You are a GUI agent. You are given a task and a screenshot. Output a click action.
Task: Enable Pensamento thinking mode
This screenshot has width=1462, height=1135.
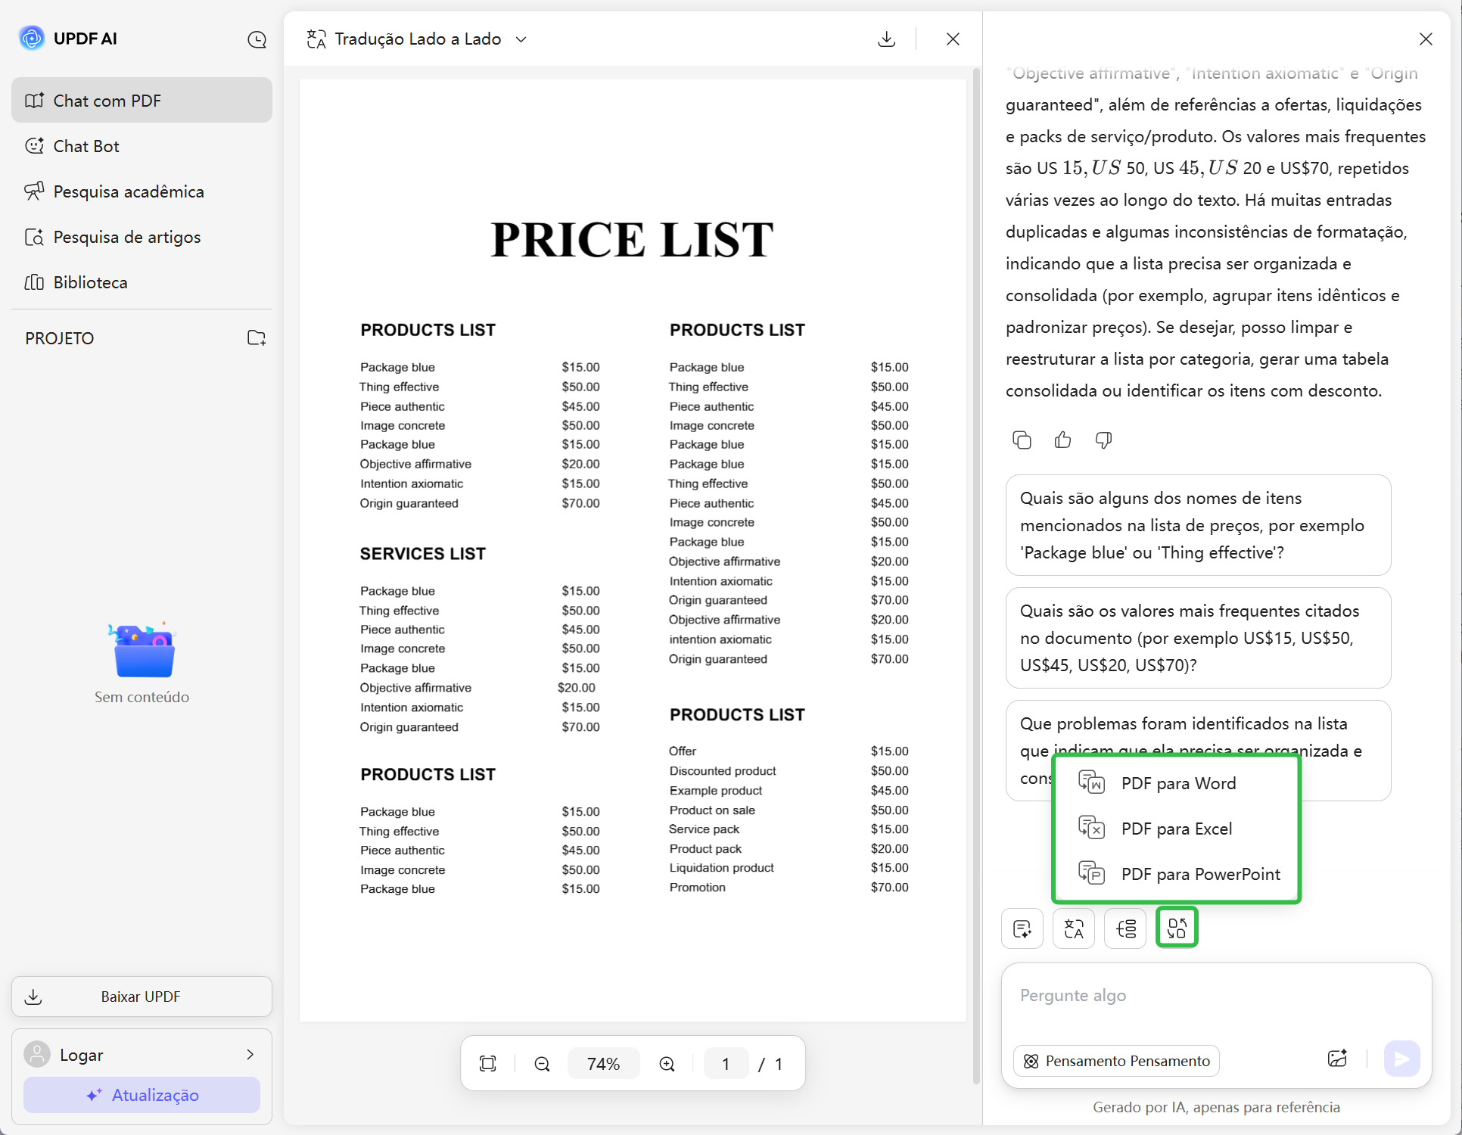coord(1115,1061)
